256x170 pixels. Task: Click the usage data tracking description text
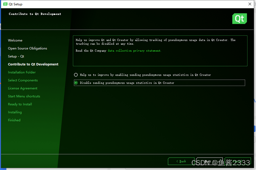point(156,42)
